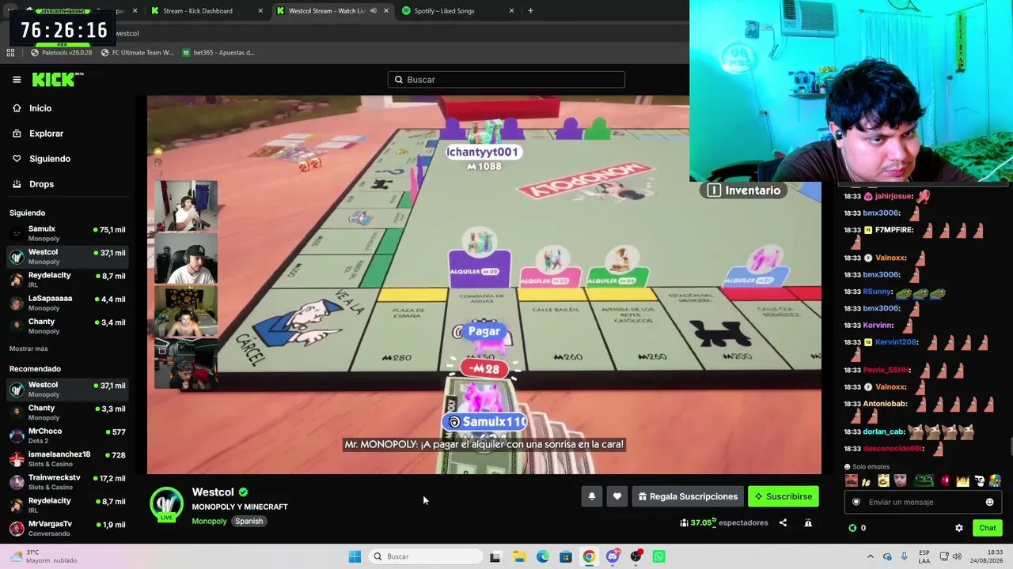Open ismaelsanchez18 recommended channel
The height and width of the screenshot is (569, 1013).
pyautogui.click(x=67, y=458)
